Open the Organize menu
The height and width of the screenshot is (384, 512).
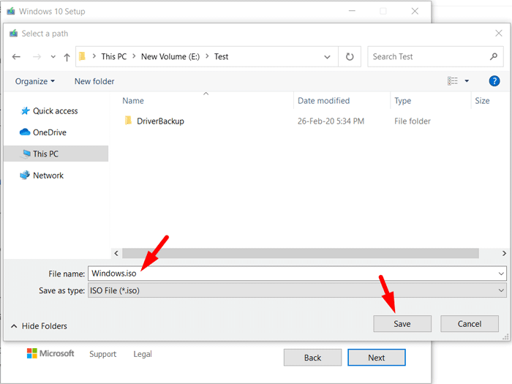click(35, 81)
